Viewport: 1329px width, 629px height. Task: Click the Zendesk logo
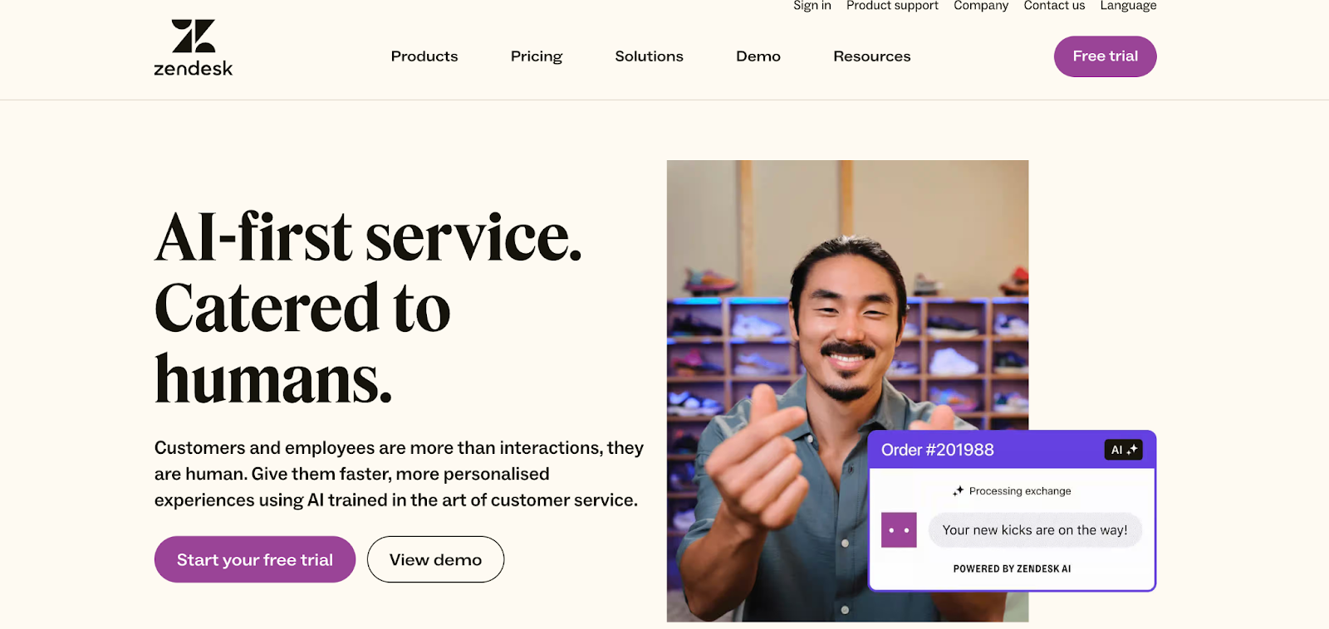coord(193,48)
